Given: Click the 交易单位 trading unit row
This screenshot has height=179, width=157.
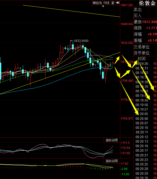Looking at the screenshot, I should tap(141, 47).
